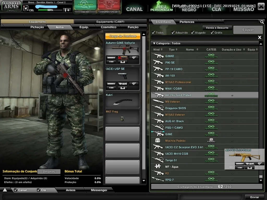Click the Enviar chat button

[x=254, y=197]
